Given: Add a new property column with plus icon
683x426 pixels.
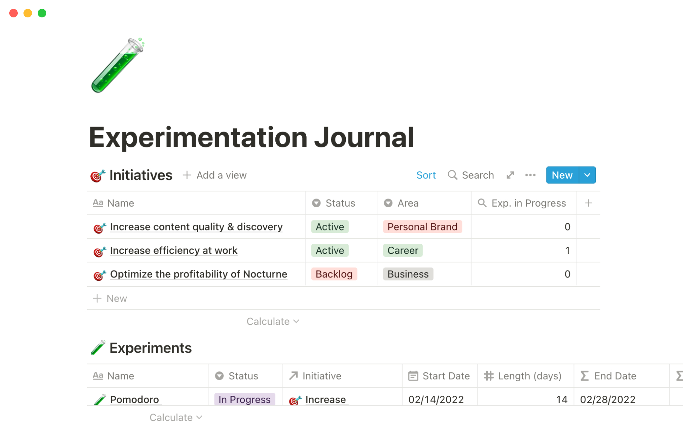Looking at the screenshot, I should [588, 203].
